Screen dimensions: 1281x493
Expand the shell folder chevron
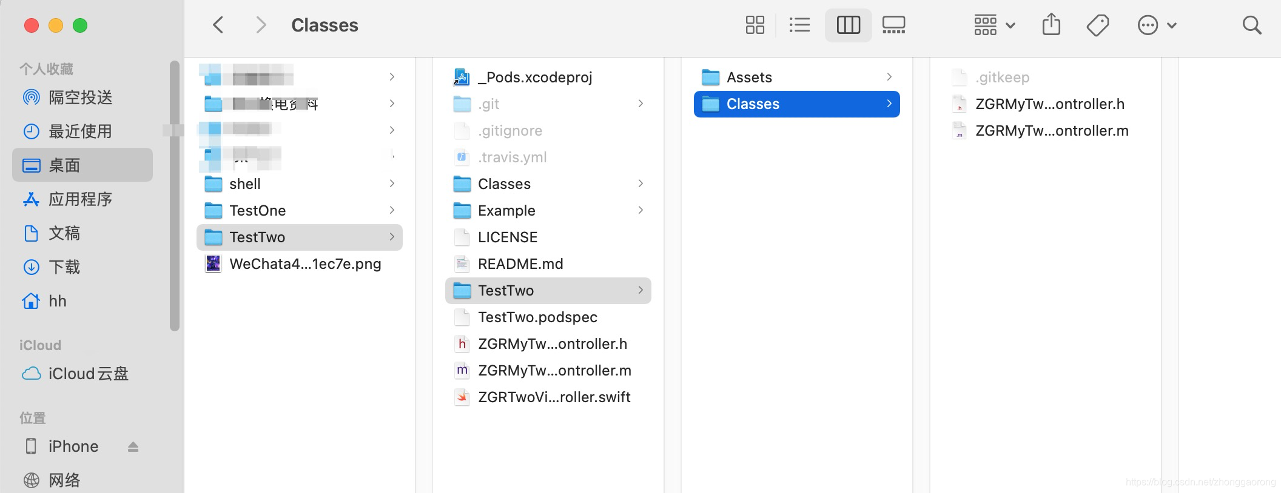pos(392,184)
